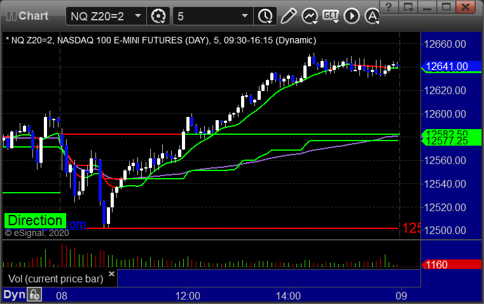This screenshot has height=304, width=484.
Task: Click the Direction logo link
Action: pos(35,221)
